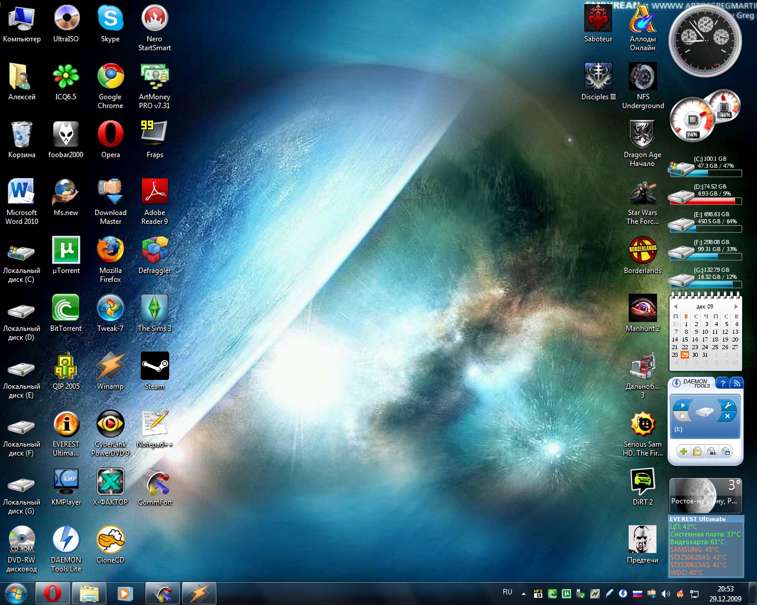Open DAEMON Tools gadget wrench settings

coord(727,405)
